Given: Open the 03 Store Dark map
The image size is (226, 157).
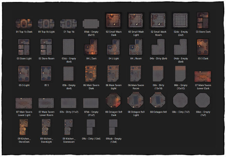Looking at the screenshot, I should click(203, 21).
